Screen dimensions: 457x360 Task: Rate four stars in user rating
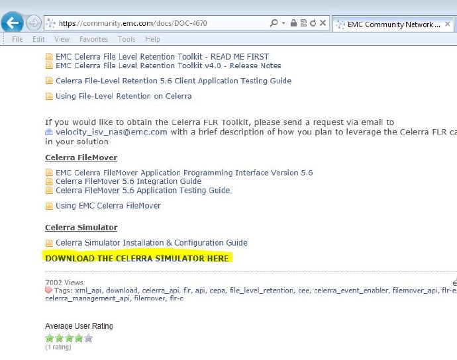point(79,338)
